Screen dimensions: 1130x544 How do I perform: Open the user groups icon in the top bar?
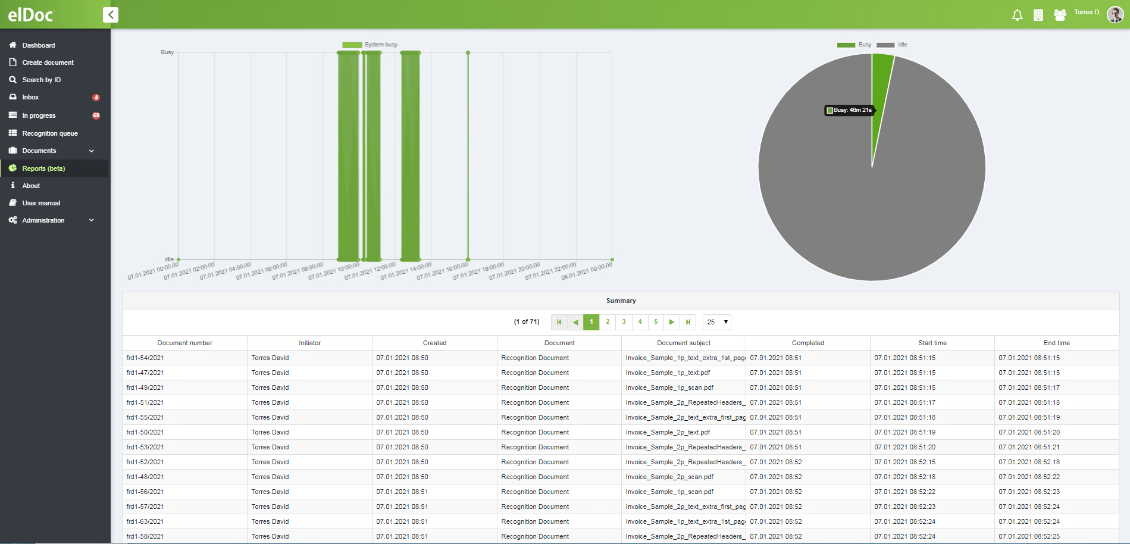[x=1060, y=14]
